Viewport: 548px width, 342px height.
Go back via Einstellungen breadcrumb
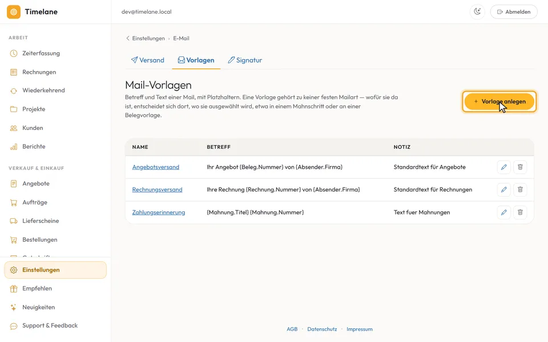tap(145, 38)
